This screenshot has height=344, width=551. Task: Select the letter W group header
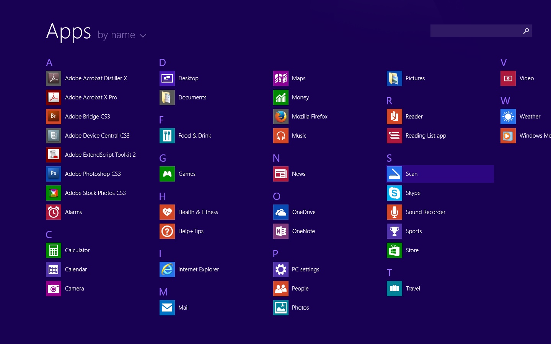point(505,101)
